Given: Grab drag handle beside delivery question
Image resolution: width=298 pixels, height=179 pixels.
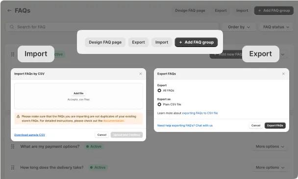Looking at the screenshot, I should coord(13,167).
